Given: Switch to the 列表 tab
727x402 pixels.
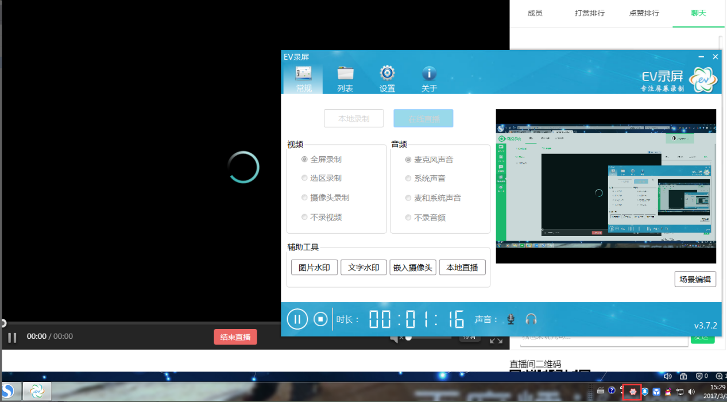Looking at the screenshot, I should click(345, 79).
